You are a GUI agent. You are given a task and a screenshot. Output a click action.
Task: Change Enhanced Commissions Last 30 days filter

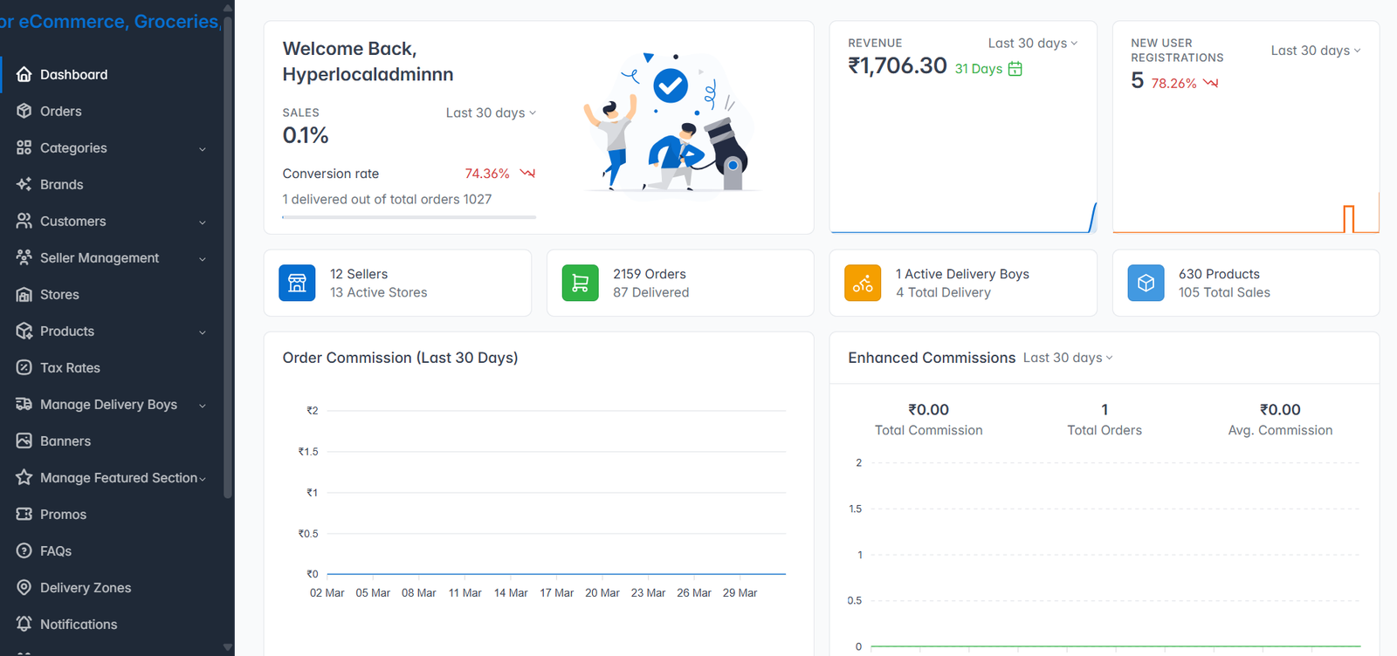1067,358
